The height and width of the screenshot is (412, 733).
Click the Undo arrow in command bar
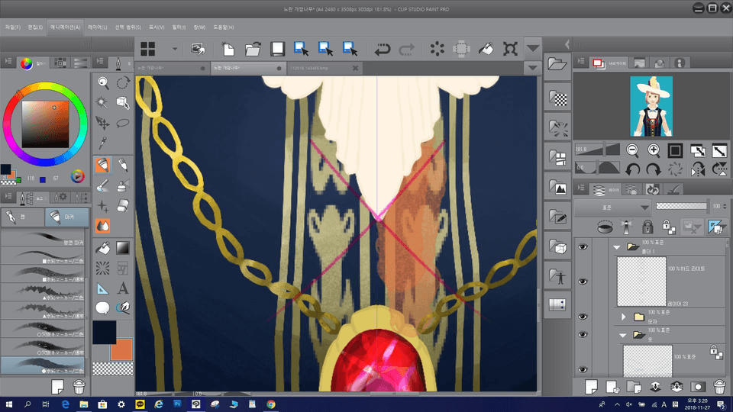click(383, 49)
